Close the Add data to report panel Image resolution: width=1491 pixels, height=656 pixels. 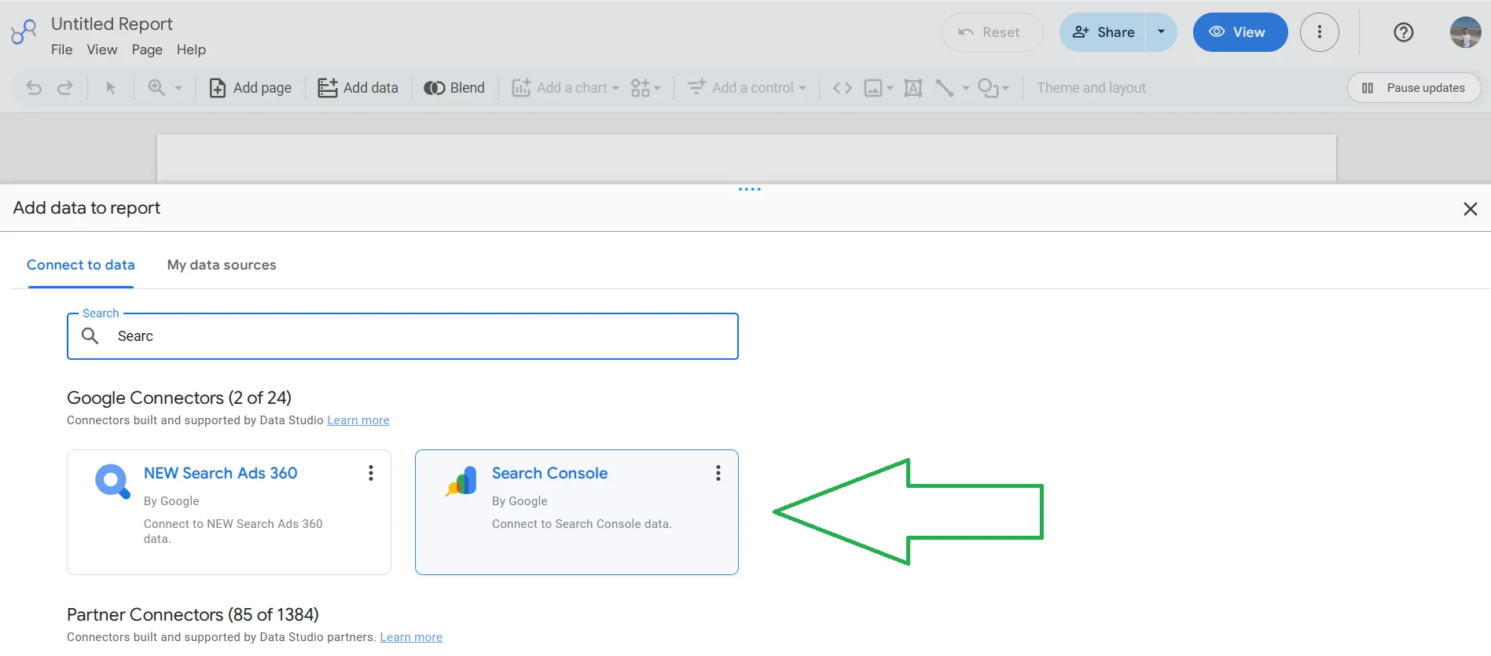[x=1471, y=209]
